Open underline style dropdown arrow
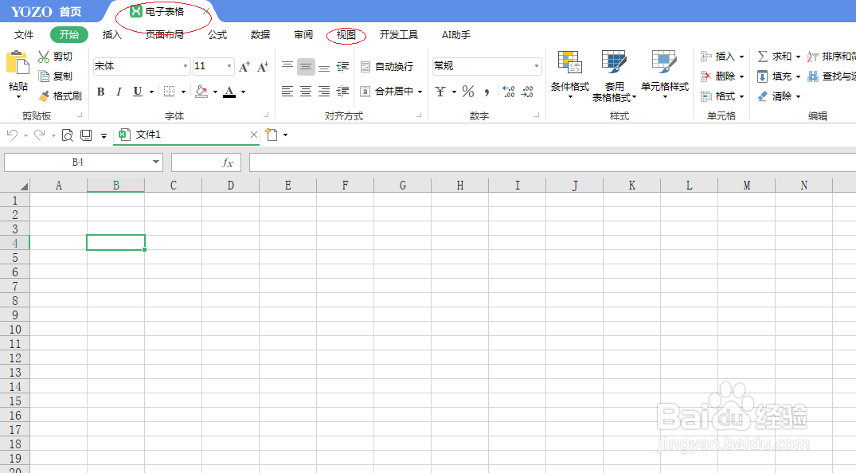Screen dimensions: 856x473 (x=151, y=92)
